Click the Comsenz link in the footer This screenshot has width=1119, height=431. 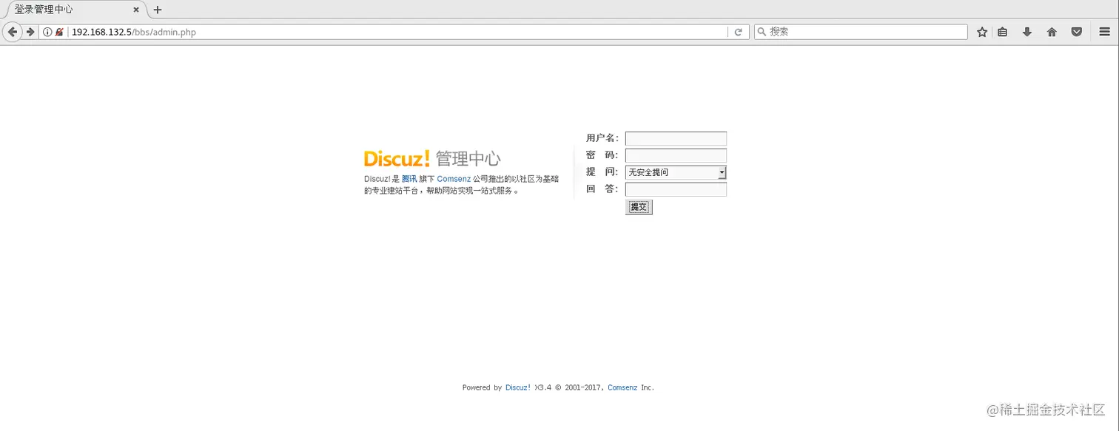(x=622, y=387)
